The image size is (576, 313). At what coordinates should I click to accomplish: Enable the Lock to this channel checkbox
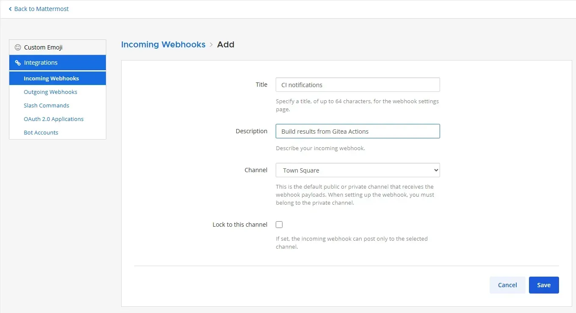tap(279, 225)
